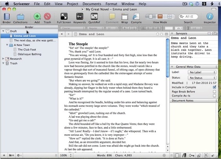This screenshot has width=221, height=159.
Task: Go forward in editor history arrow
Action: click(x=68, y=34)
